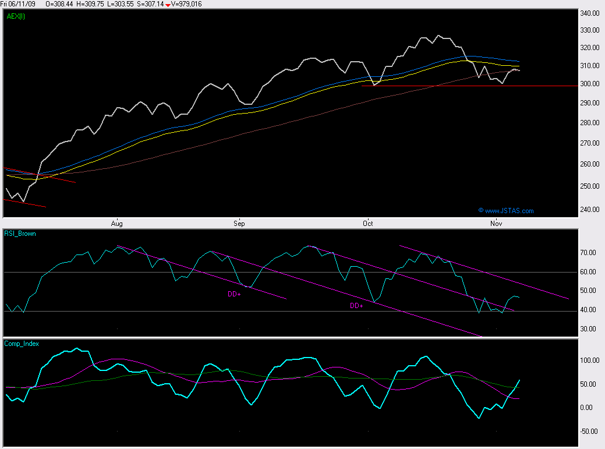Click the high price H=309.75 value

tap(91, 4)
